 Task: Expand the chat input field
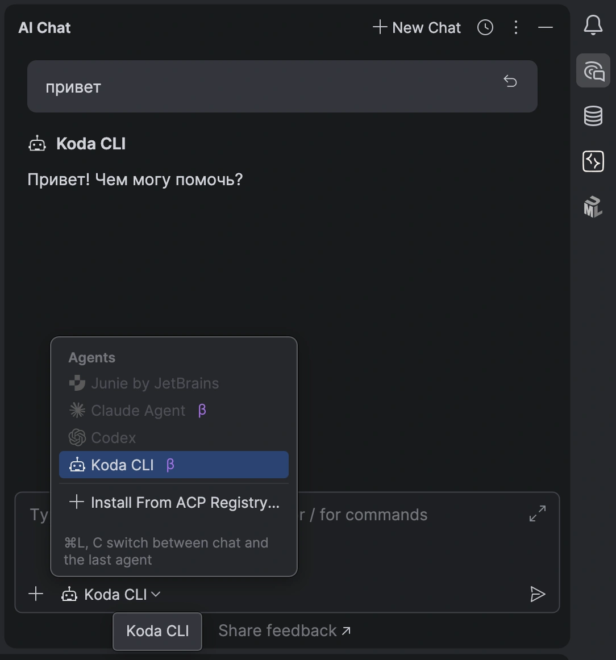coord(538,513)
